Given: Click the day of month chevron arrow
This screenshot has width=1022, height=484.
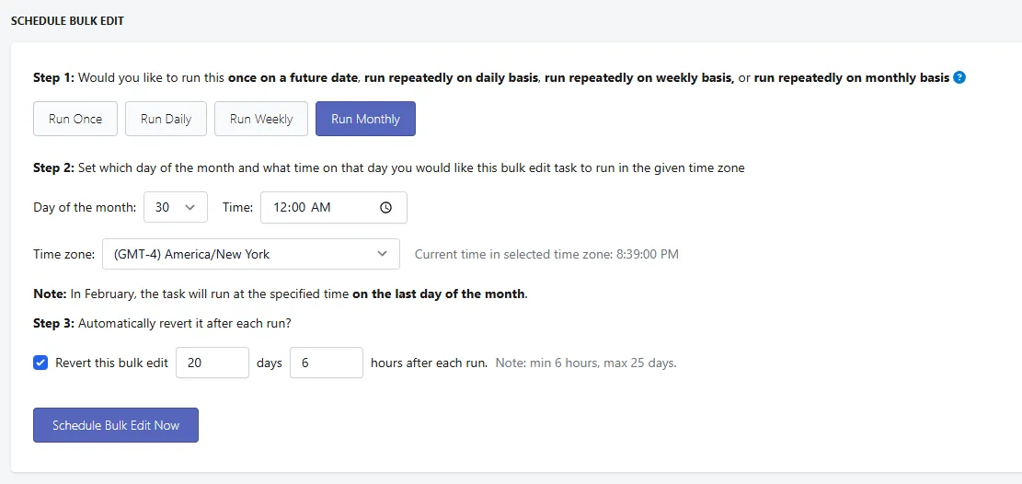Looking at the screenshot, I should pyautogui.click(x=190, y=207).
